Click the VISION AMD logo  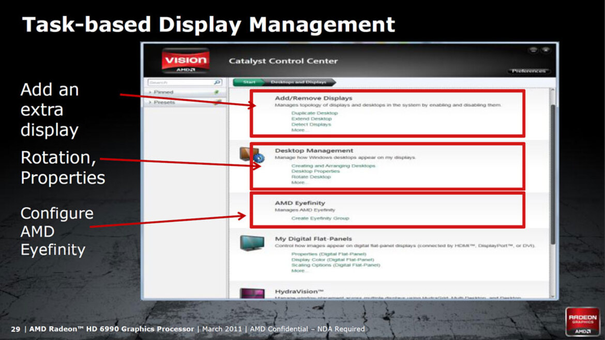(x=186, y=61)
